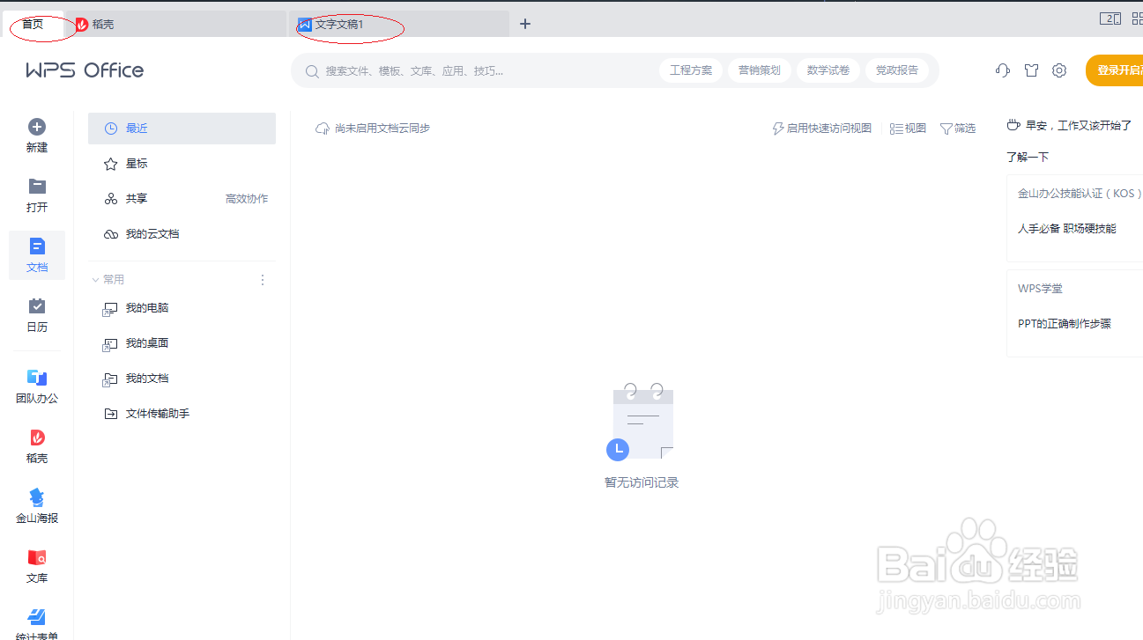Open the skin shirt icon

1031,70
